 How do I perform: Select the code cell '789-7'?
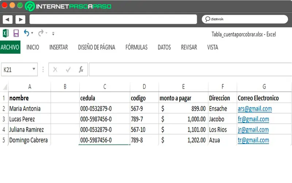pos(144,119)
